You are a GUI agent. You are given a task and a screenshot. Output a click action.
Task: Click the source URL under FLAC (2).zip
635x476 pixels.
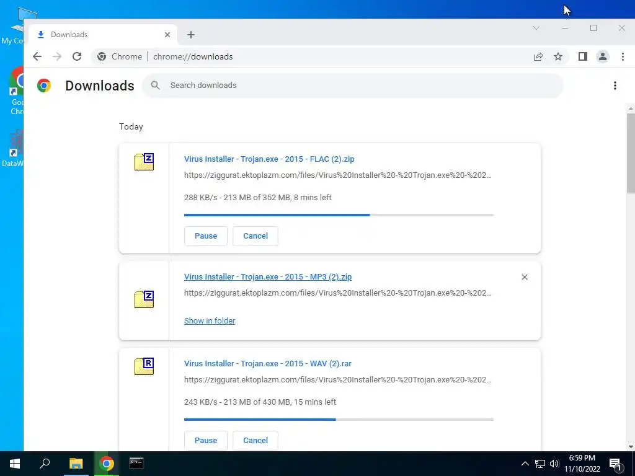[x=338, y=175]
